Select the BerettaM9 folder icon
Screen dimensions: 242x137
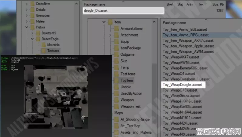click(38, 33)
